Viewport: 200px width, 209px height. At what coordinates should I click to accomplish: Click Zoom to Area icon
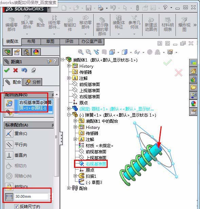pyautogui.click(x=88, y=52)
